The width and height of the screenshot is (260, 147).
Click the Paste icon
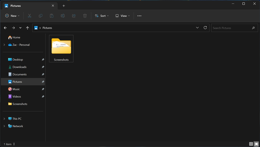coord(52,16)
